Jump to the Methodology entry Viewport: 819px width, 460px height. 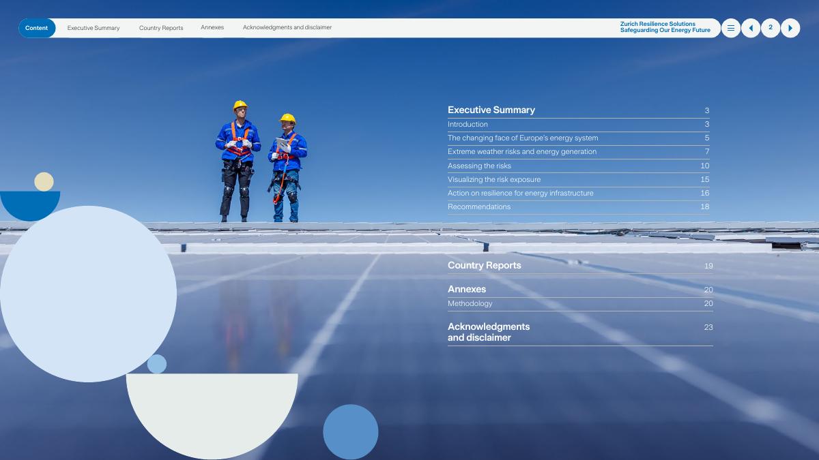(x=470, y=304)
